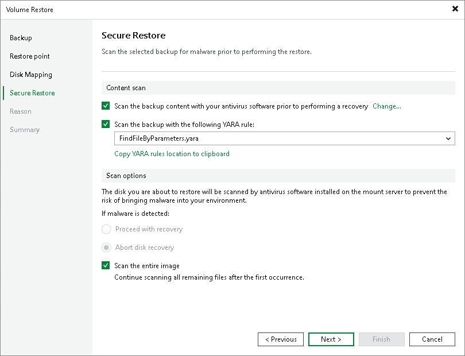Select the Secure Restore step

click(32, 93)
